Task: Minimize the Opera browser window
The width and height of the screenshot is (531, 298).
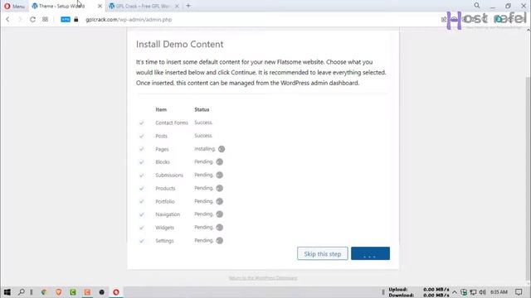Action: point(492,6)
